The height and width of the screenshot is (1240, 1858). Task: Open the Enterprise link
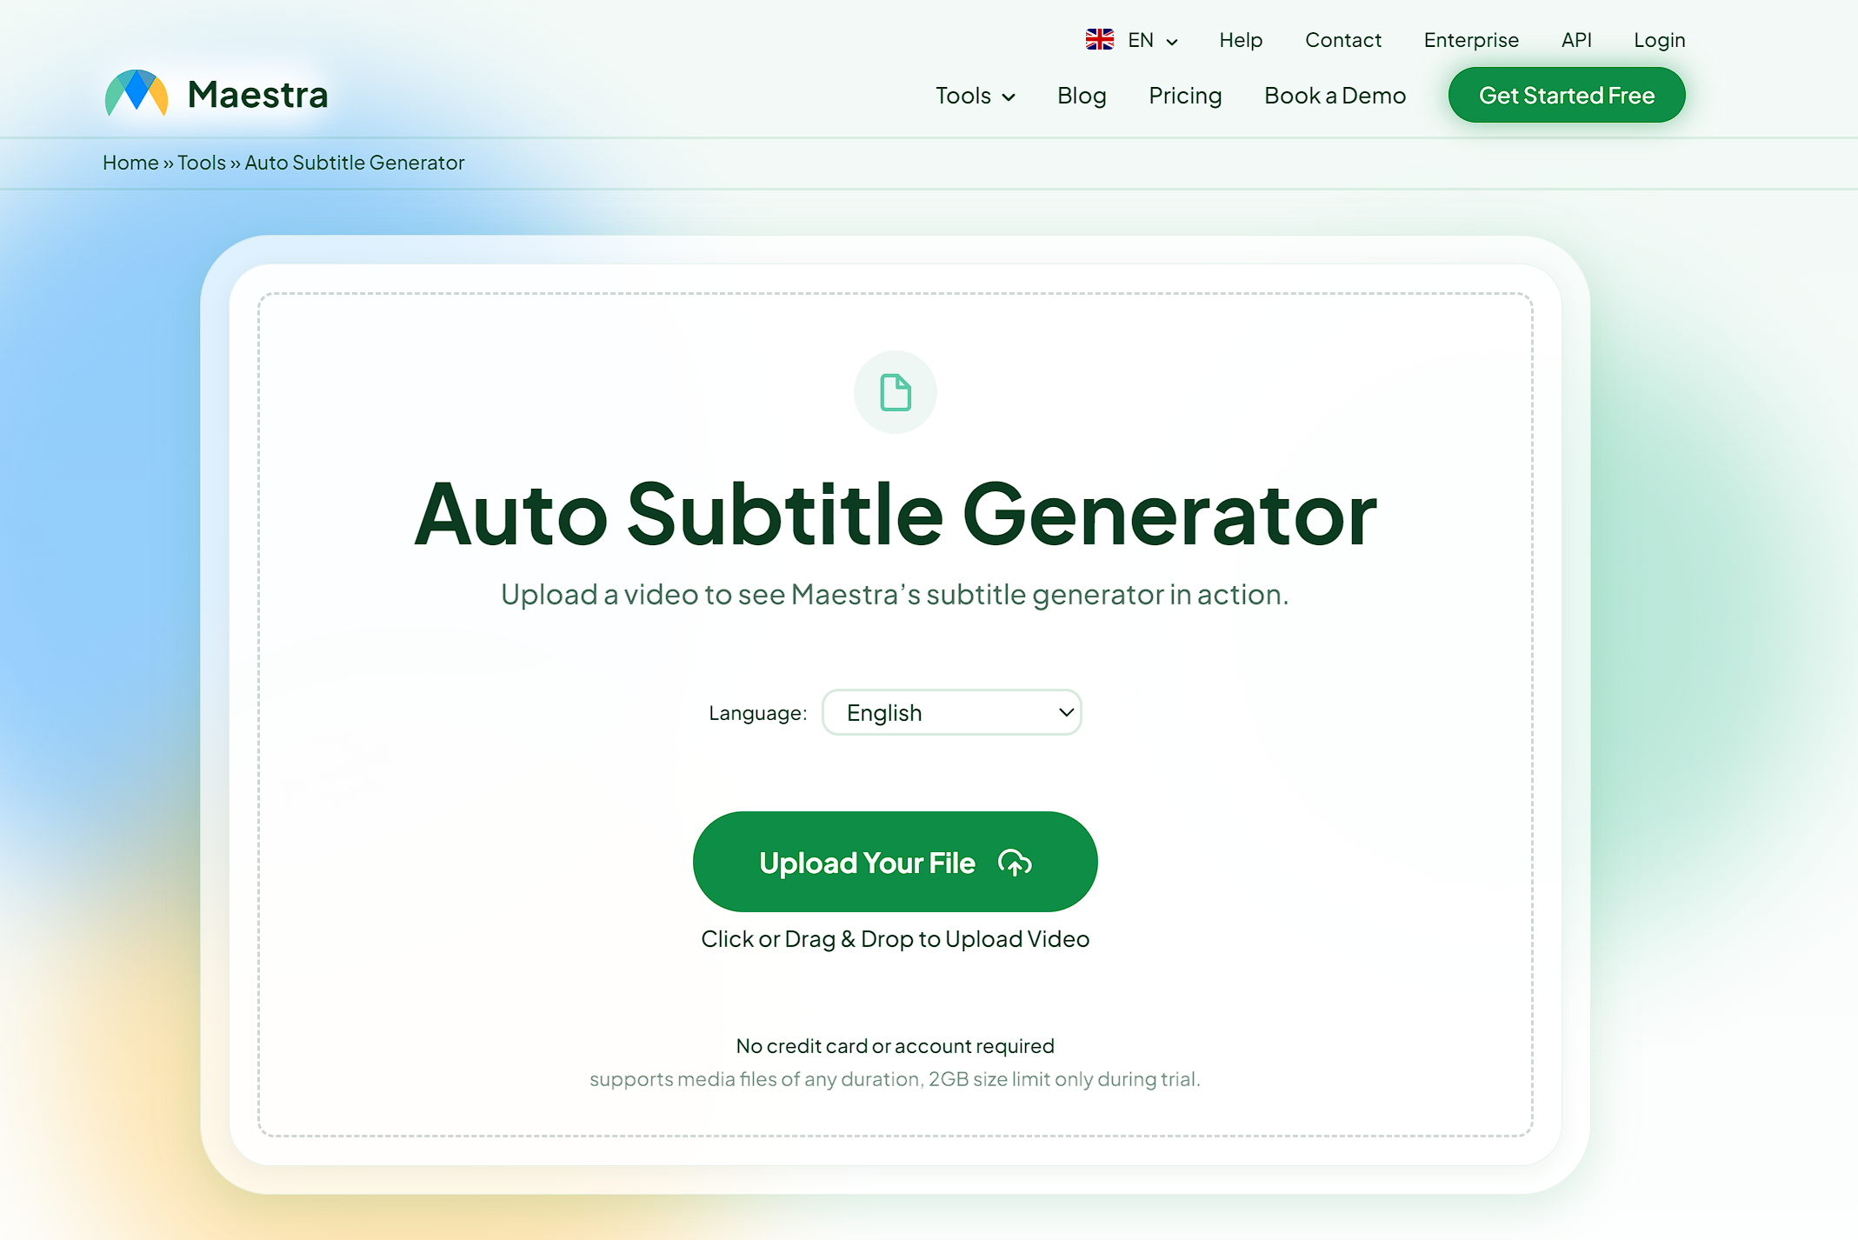tap(1471, 40)
